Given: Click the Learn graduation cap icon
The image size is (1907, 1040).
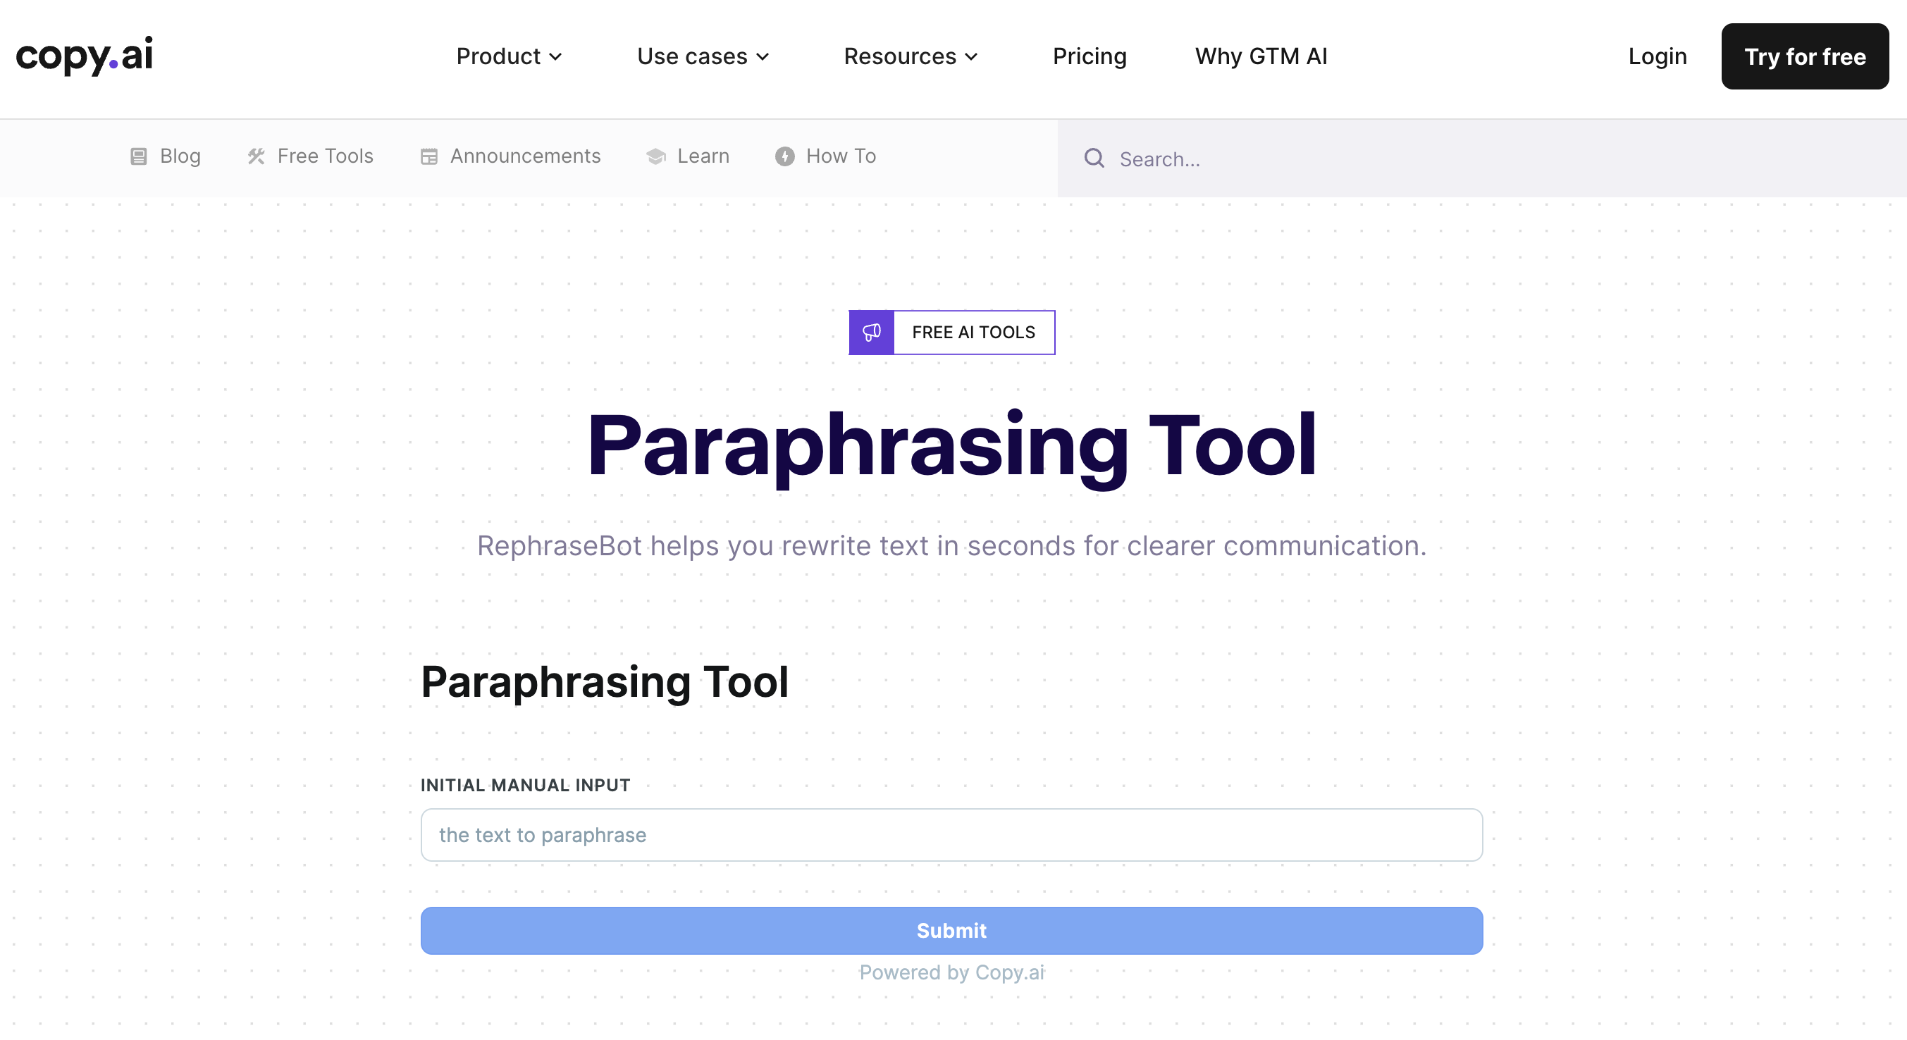Looking at the screenshot, I should click(x=656, y=156).
